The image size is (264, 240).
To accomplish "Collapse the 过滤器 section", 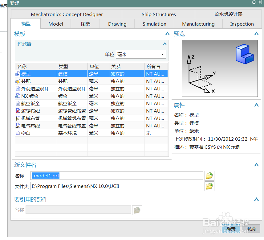I will pos(165,44).
